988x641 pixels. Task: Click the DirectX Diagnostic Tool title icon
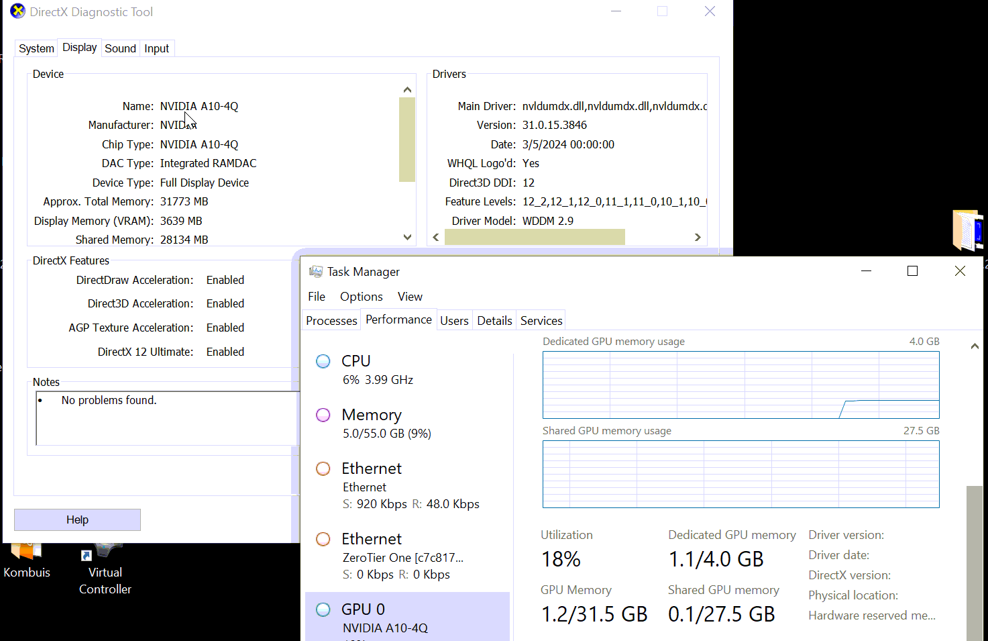(17, 11)
